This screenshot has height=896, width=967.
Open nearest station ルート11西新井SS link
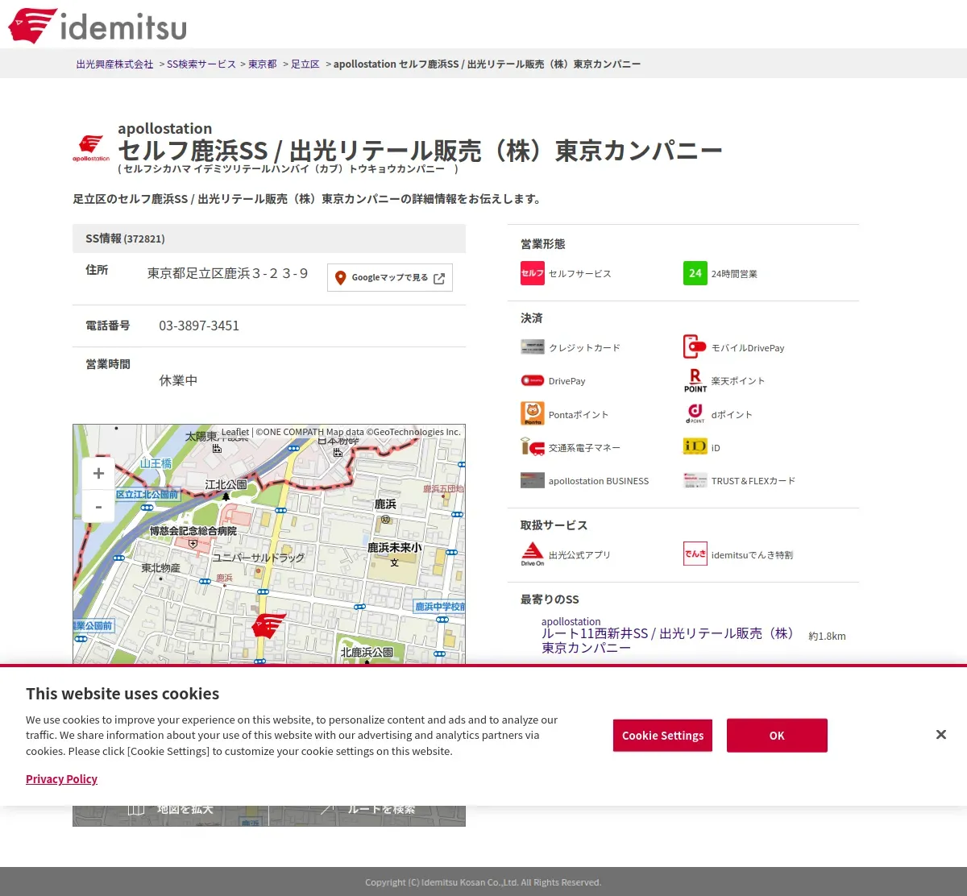coord(668,641)
